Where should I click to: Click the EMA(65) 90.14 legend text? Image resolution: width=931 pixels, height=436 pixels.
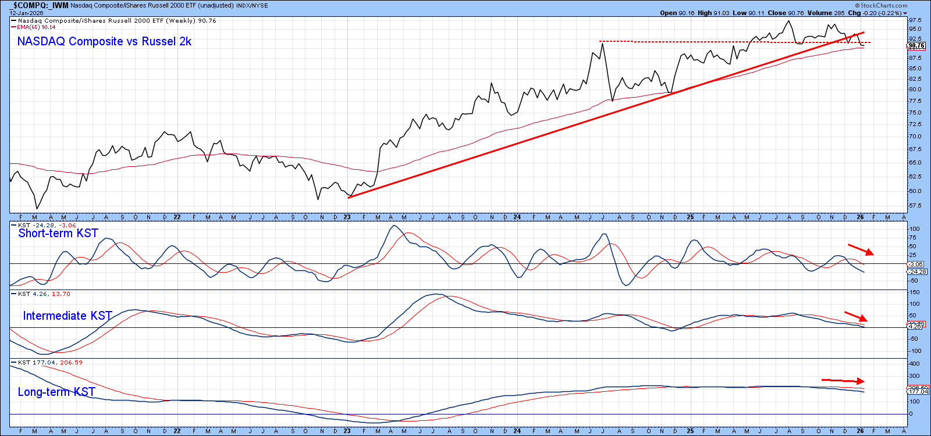37,27
